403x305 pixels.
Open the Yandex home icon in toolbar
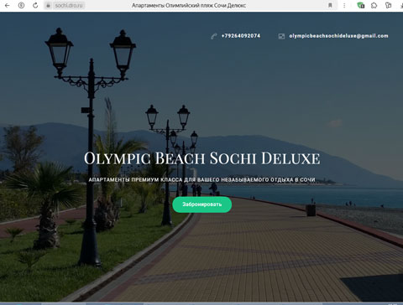(21, 5)
